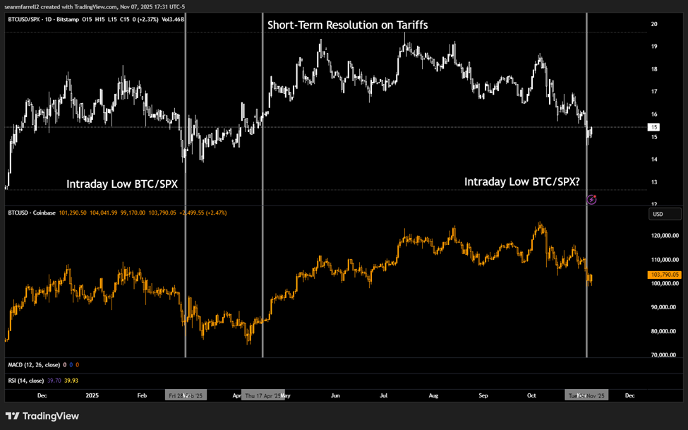The width and height of the screenshot is (688, 430).
Task: Open the USD currency dropdown
Action: pyautogui.click(x=664, y=213)
